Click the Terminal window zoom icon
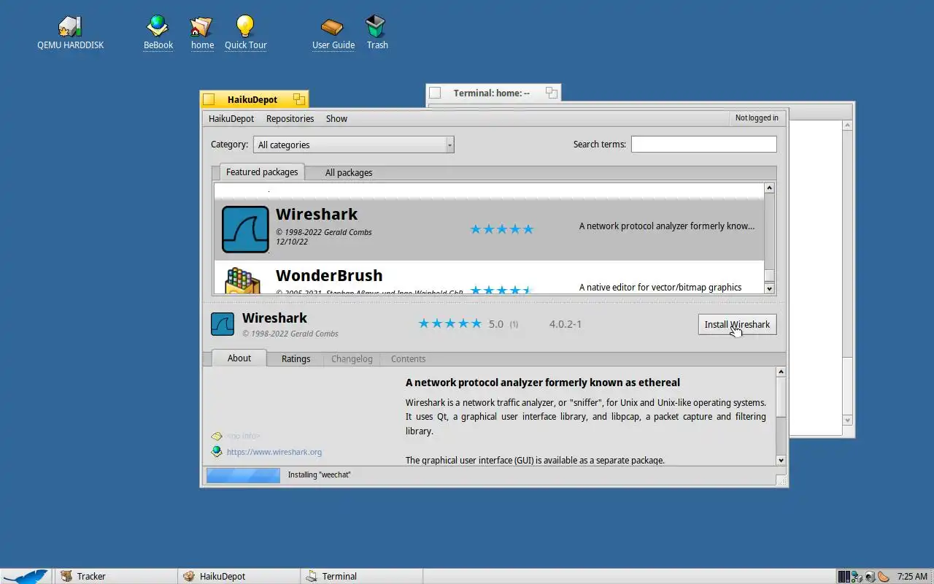The image size is (934, 584). (552, 93)
